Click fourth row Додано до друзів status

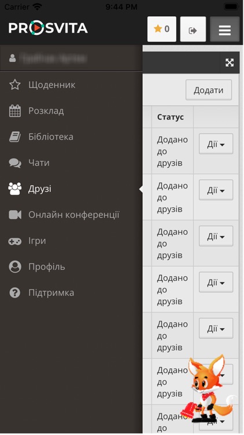click(x=172, y=289)
